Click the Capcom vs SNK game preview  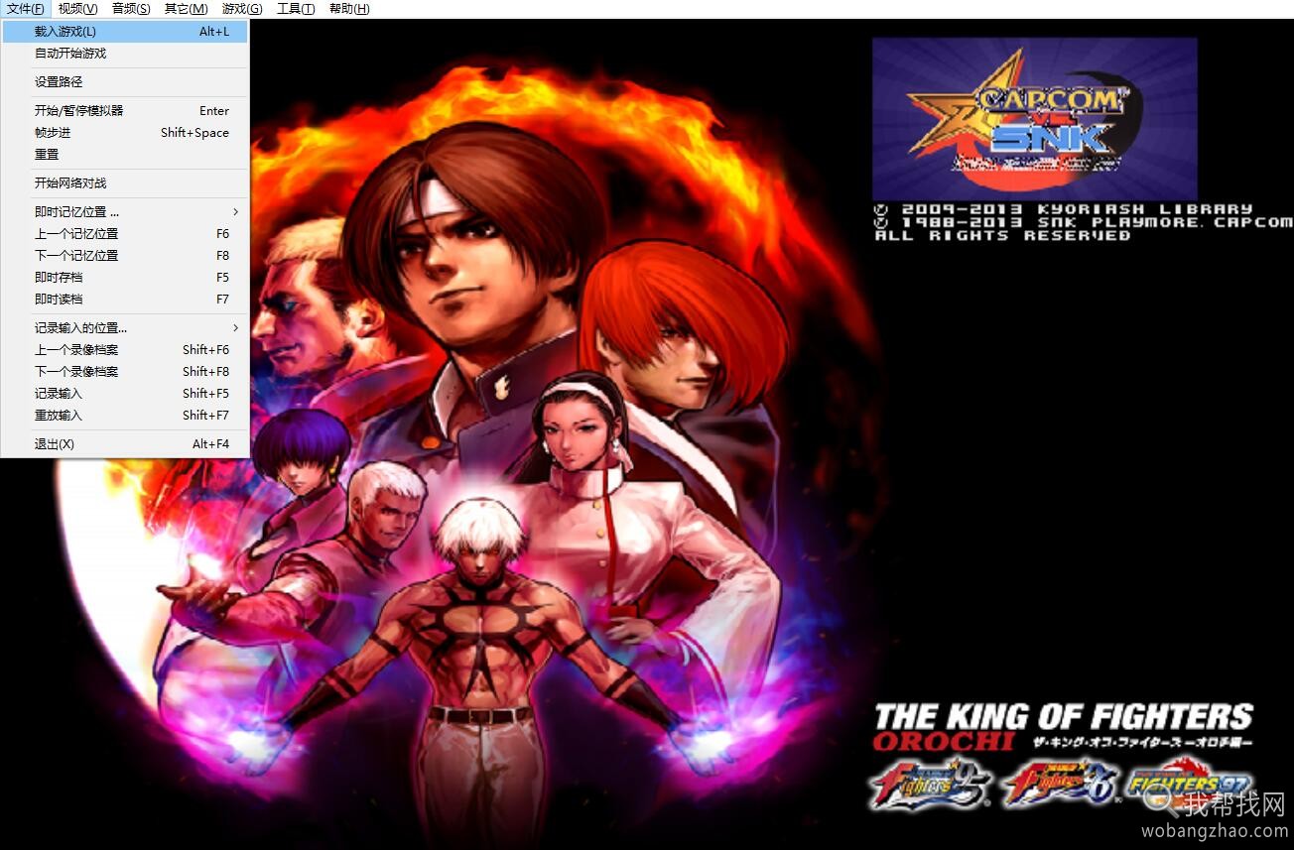coord(1034,119)
